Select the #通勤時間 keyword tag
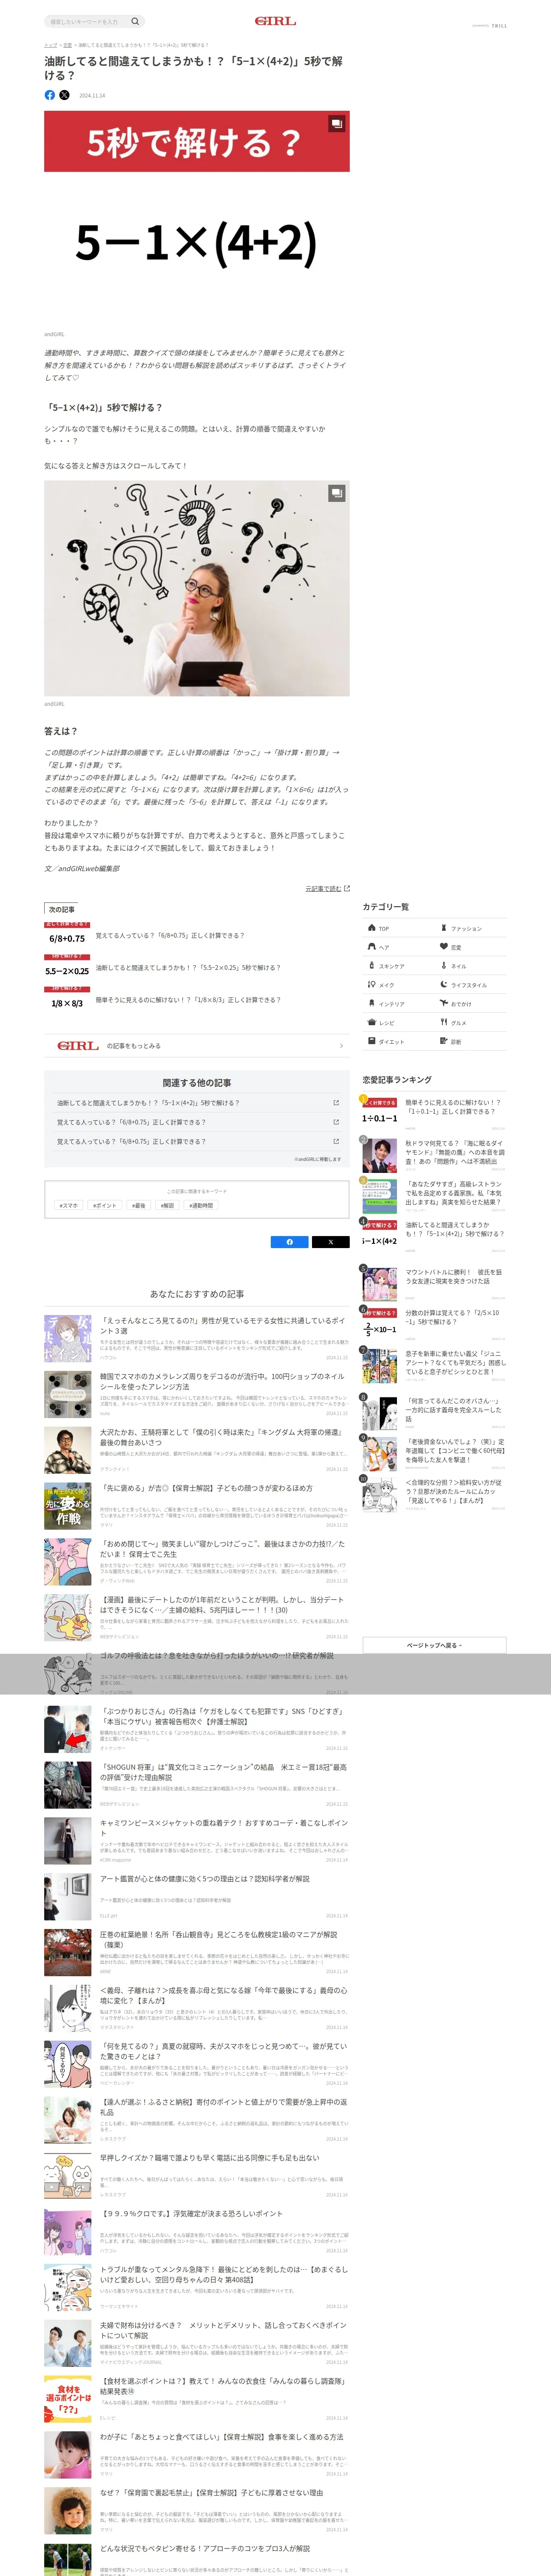 (x=201, y=1206)
